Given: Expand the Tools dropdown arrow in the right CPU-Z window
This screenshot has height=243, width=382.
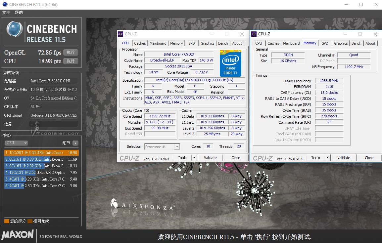Looking at the screenshot, I should (327, 158).
